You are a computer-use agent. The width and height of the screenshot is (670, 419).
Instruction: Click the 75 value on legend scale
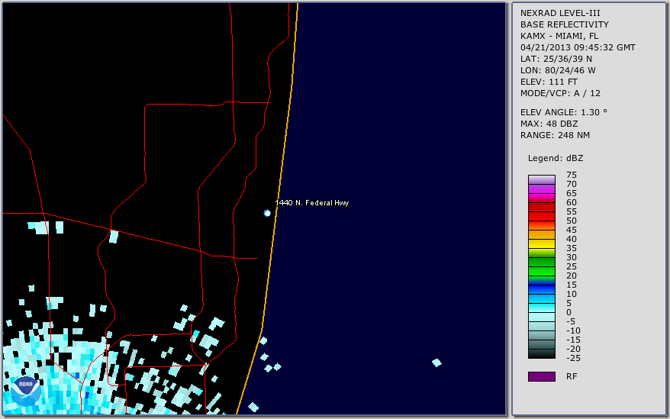[572, 175]
